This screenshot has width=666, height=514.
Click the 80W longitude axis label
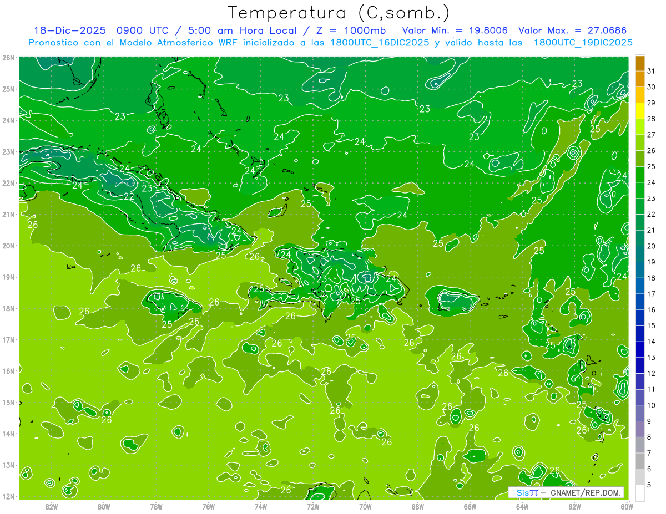(x=104, y=506)
